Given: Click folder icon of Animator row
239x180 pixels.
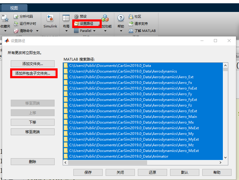Looking at the screenshot, I should click(66, 156).
